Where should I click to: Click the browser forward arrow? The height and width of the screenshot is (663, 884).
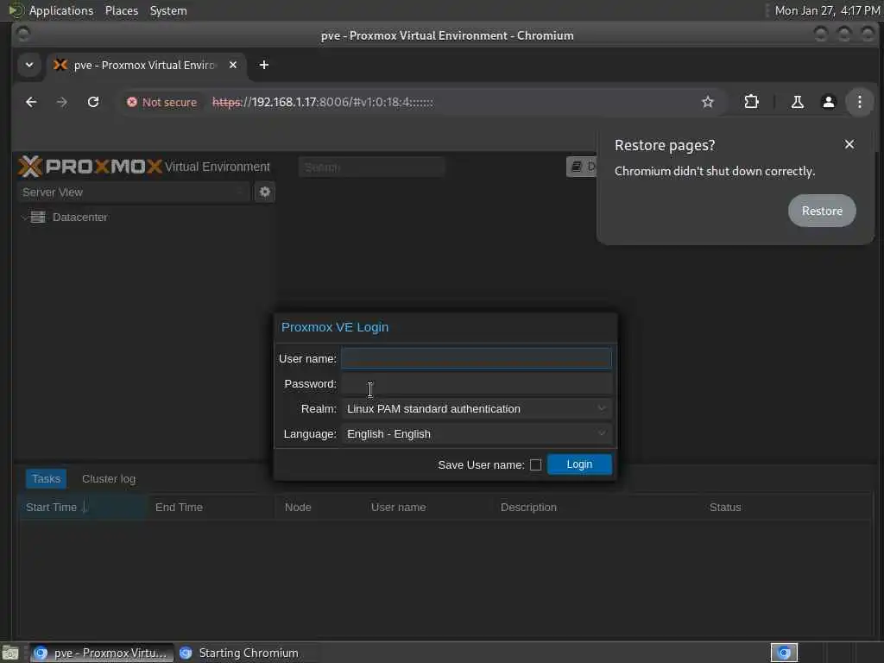point(62,102)
